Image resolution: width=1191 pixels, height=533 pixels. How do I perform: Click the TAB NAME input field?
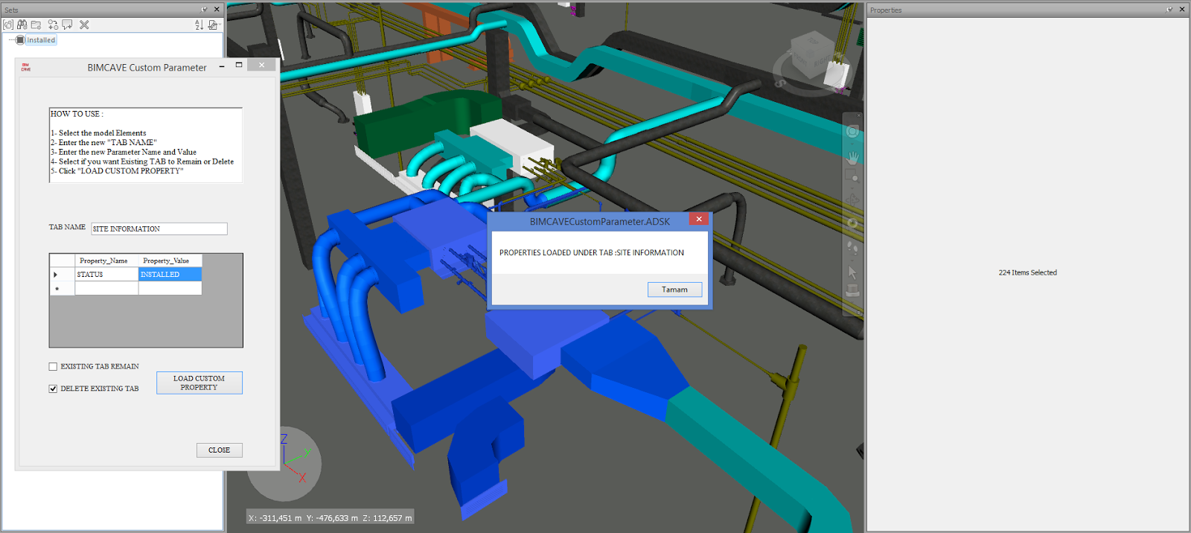159,229
